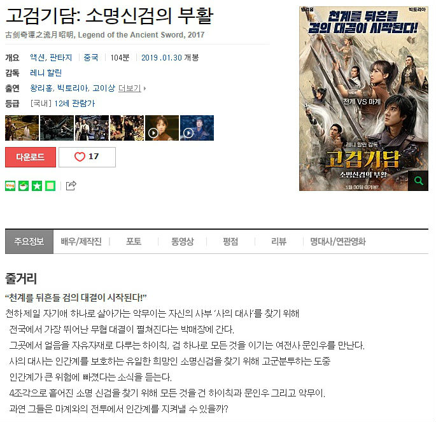Go to the 평점 tab
Viewport: 436px width, 422px height.
(230, 241)
